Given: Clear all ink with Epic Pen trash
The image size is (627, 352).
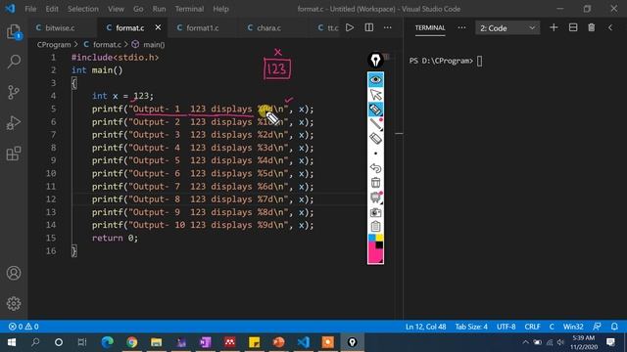Looking at the screenshot, I should pos(375,183).
